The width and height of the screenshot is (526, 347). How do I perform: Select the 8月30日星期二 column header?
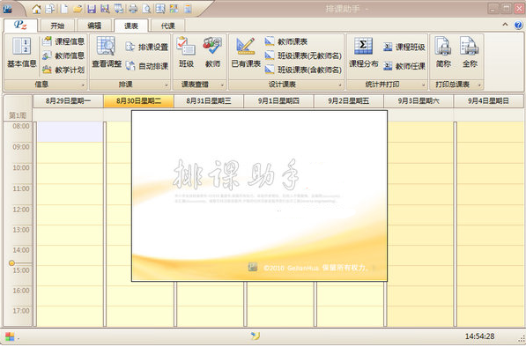click(x=138, y=101)
